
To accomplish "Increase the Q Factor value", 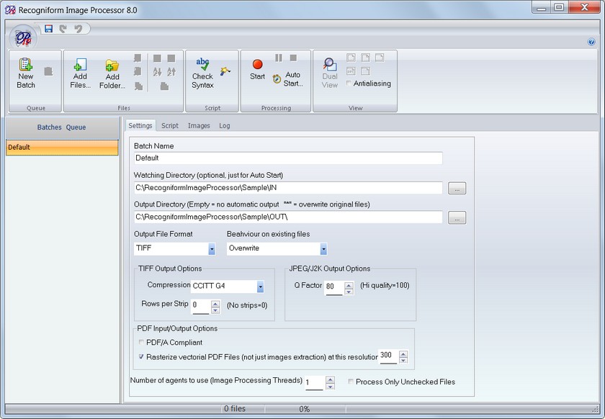I will pyautogui.click(x=349, y=286).
